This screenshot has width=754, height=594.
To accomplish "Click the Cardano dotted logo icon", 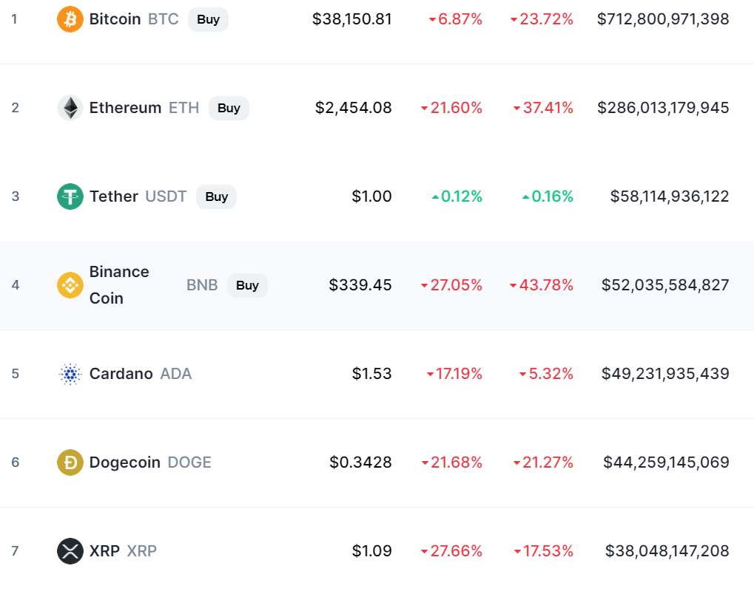I will coord(70,374).
